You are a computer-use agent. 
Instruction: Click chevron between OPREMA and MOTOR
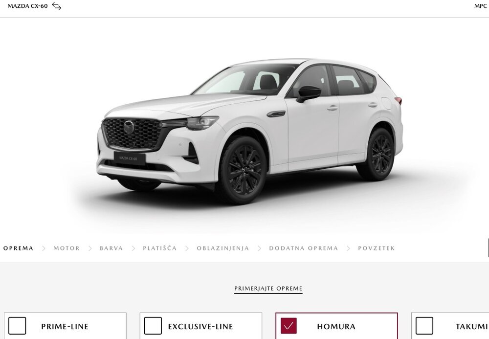tap(44, 248)
